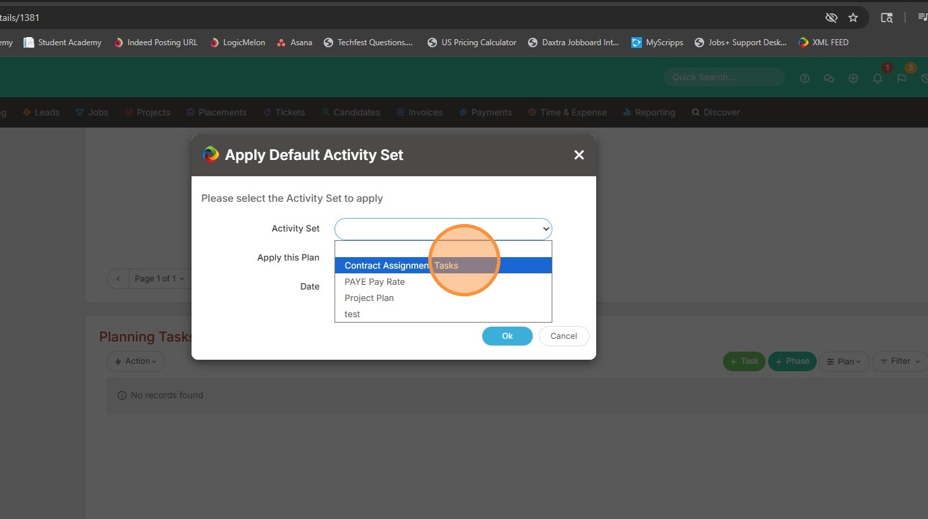Close the Apply Default Activity Set dialog
Image resolution: width=928 pixels, height=519 pixels.
(579, 155)
